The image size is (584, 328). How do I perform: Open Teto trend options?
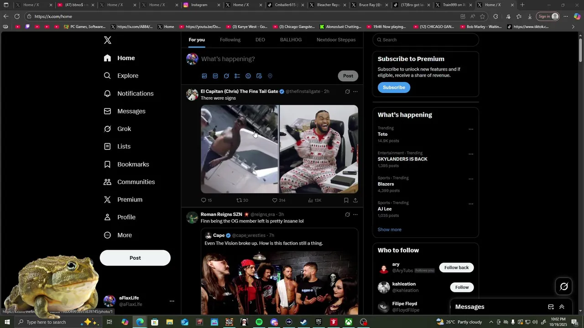pyautogui.click(x=471, y=129)
